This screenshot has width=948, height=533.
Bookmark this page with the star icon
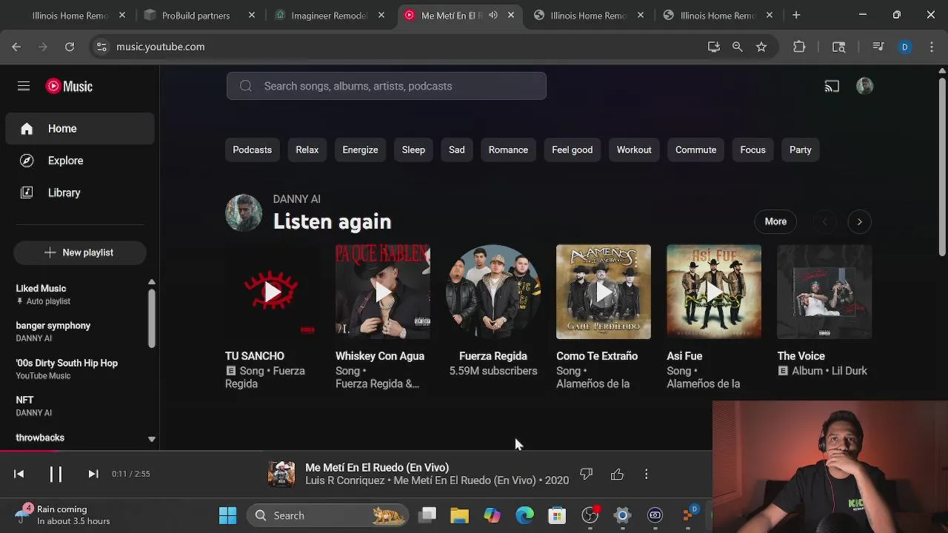(x=761, y=47)
